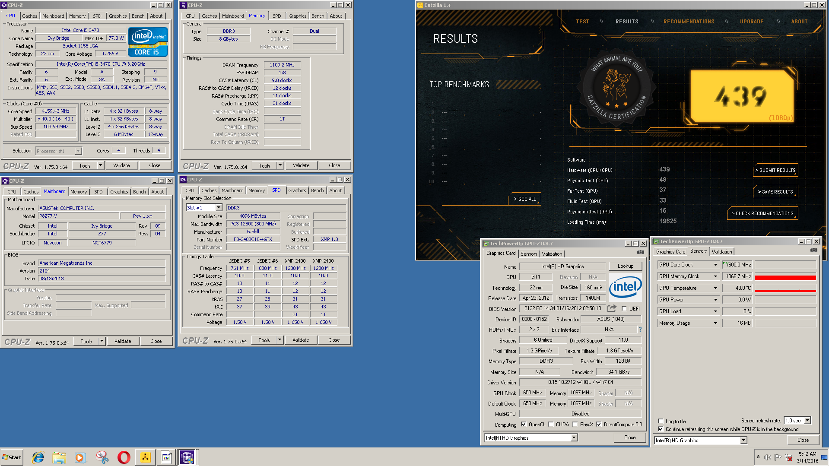Click Validate in the CPU-Z Mainboard window
829x466 pixels.
123,341
